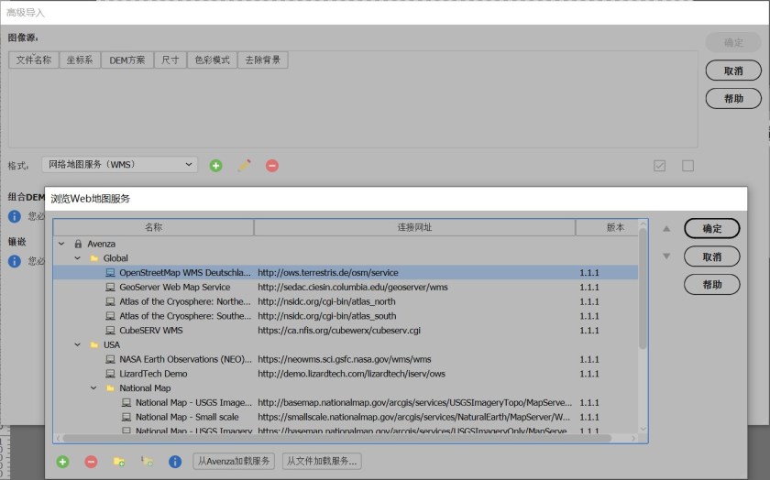Image resolution: width=770 pixels, height=480 pixels.
Task: Sort by the 连接网址 column header
Action: (x=414, y=227)
